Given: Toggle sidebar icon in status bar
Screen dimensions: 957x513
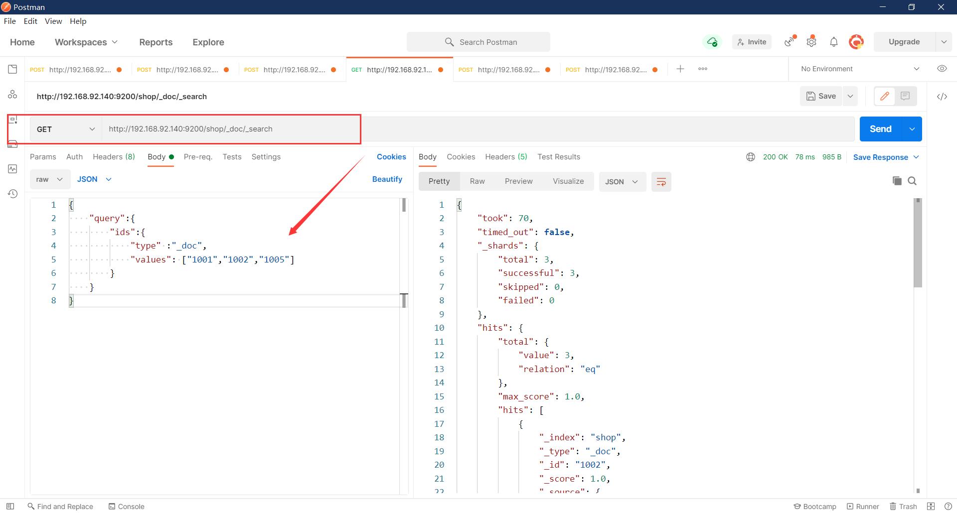Looking at the screenshot, I should (10, 506).
